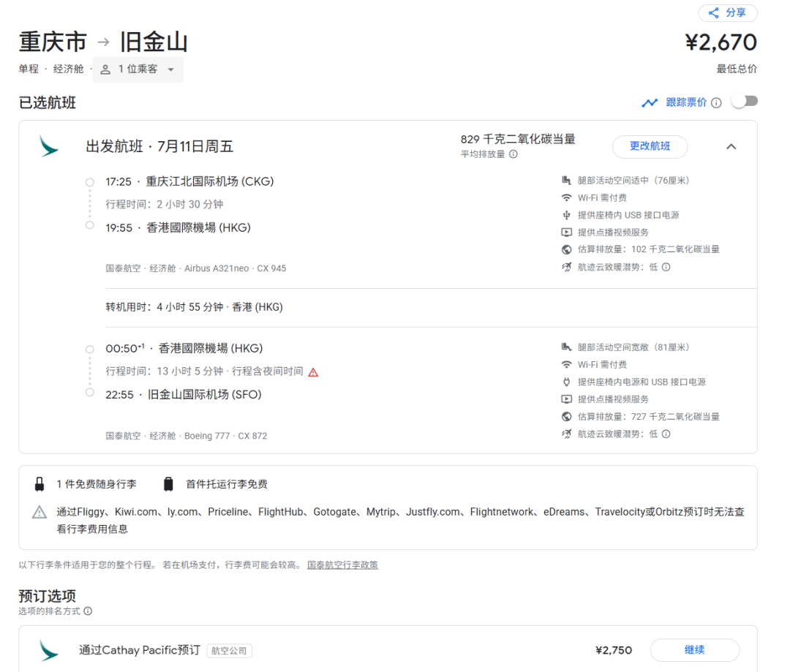Click the 首件托运行李免费 checked baggage icon
790x672 pixels.
point(169,484)
